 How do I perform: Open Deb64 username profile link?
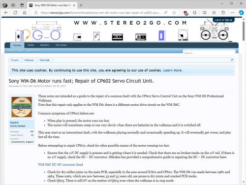14,123
